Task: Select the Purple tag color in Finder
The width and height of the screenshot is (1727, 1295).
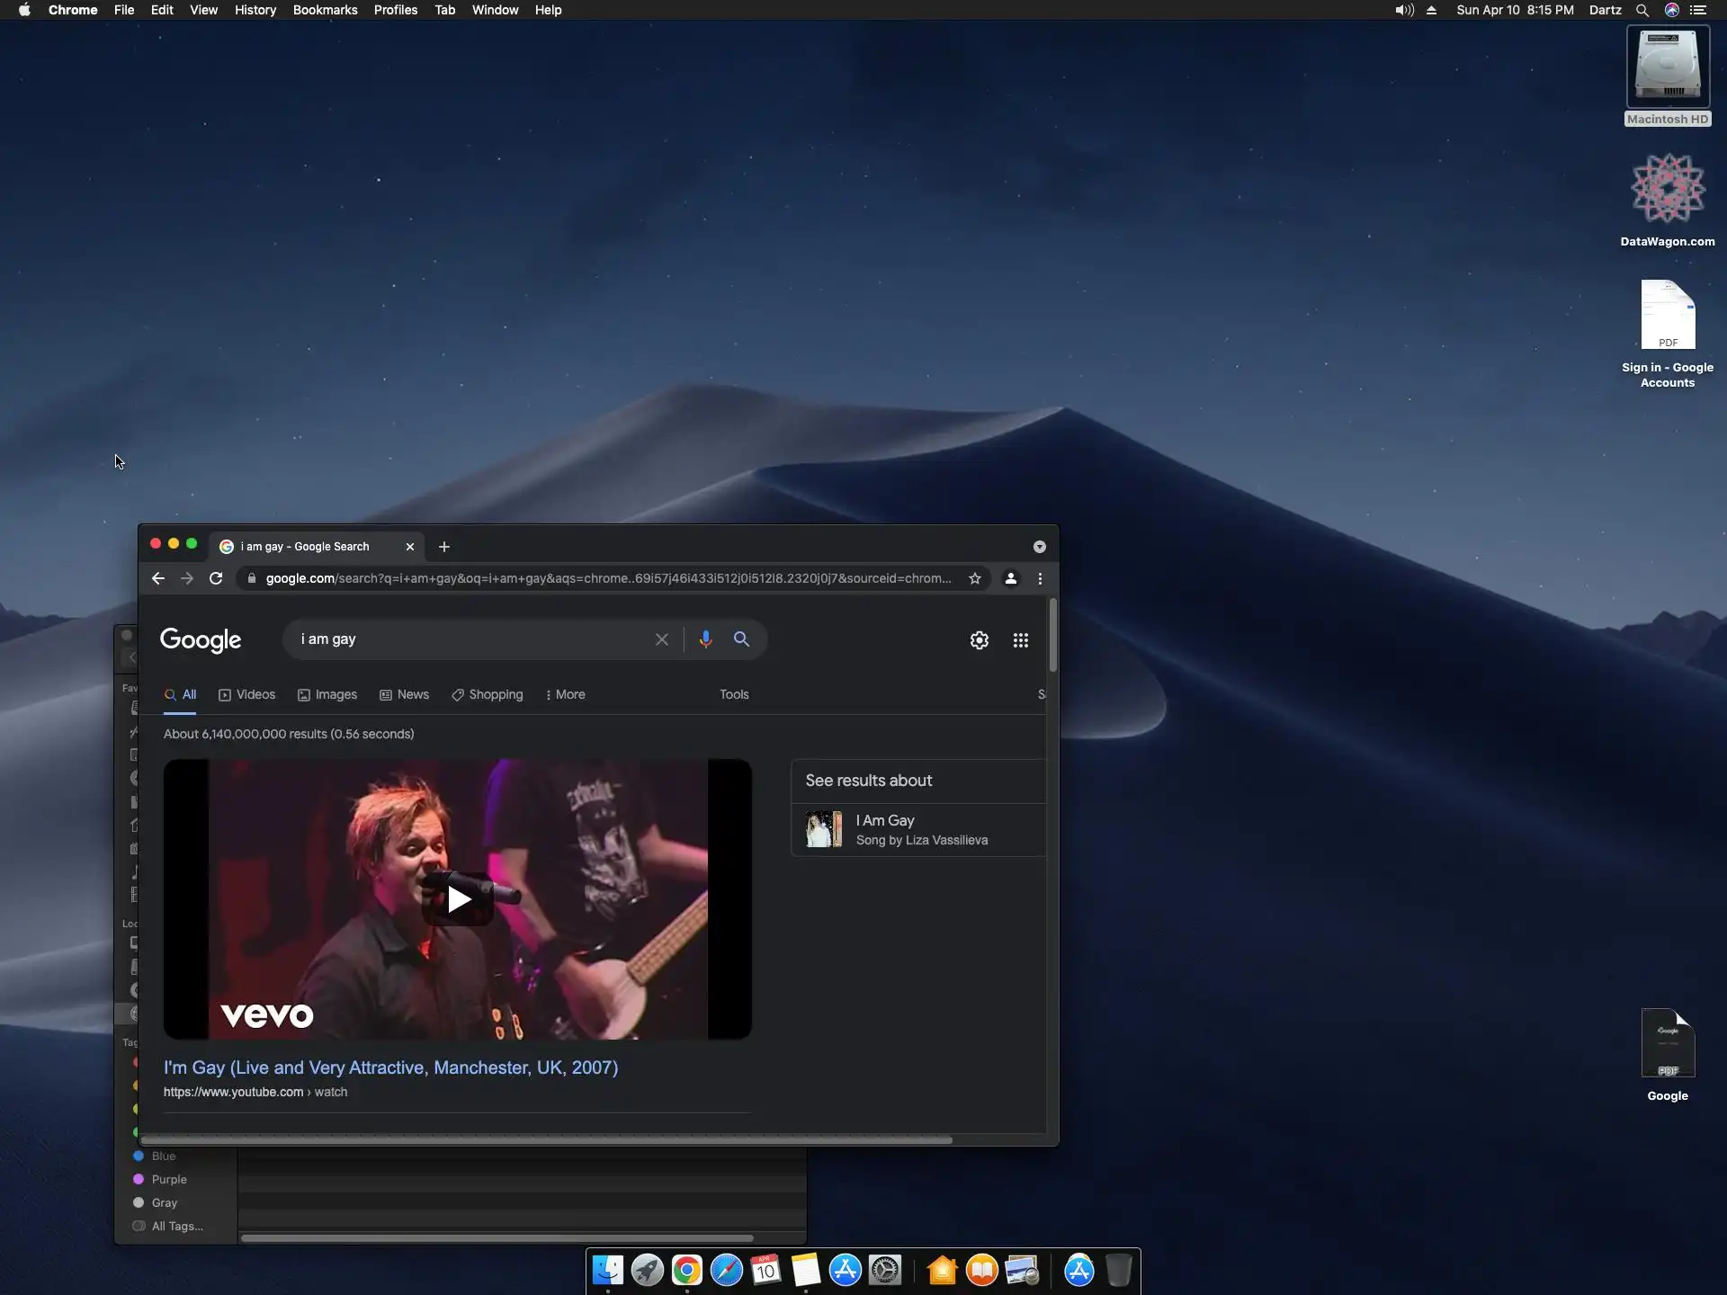Action: [x=168, y=1179]
